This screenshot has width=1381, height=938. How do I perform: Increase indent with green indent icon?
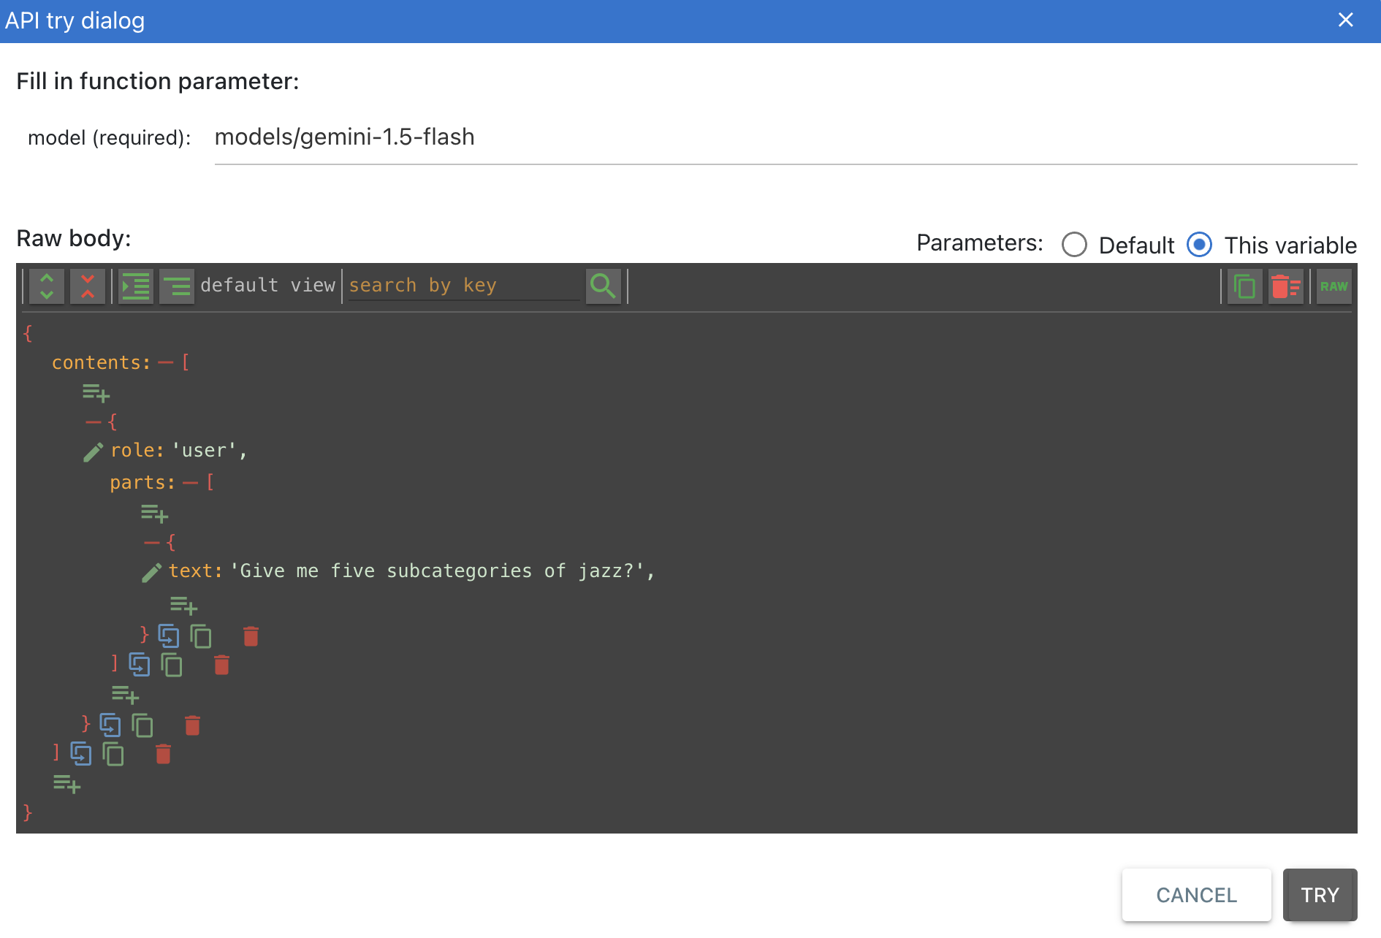[x=136, y=286]
